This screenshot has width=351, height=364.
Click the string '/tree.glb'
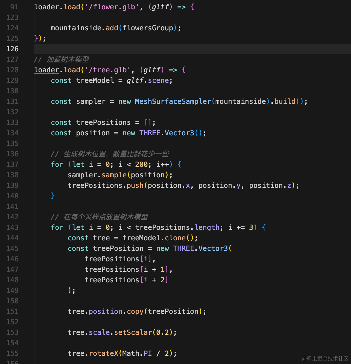[x=107, y=70]
